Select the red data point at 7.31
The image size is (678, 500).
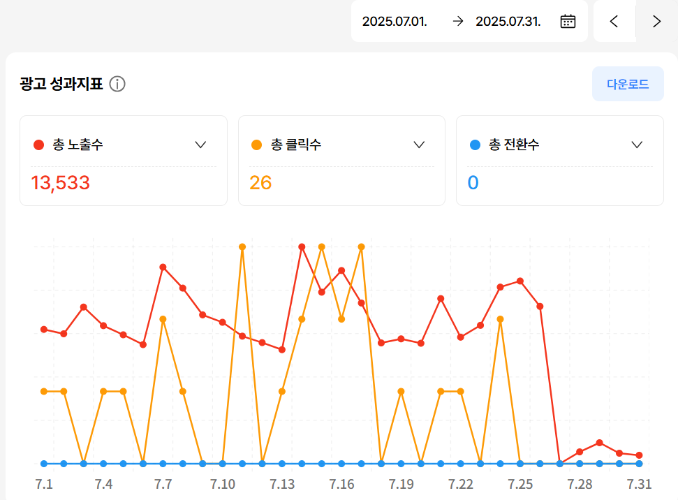click(639, 455)
